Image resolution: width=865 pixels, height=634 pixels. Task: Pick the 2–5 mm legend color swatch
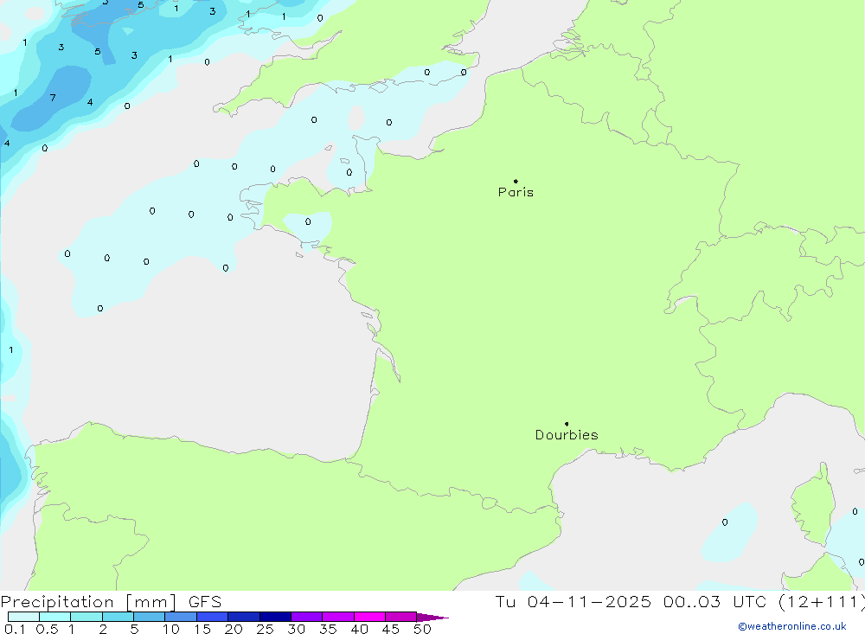click(x=118, y=617)
